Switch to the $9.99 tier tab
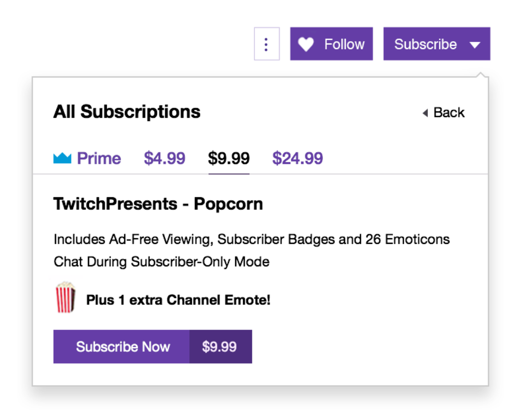 229,158
